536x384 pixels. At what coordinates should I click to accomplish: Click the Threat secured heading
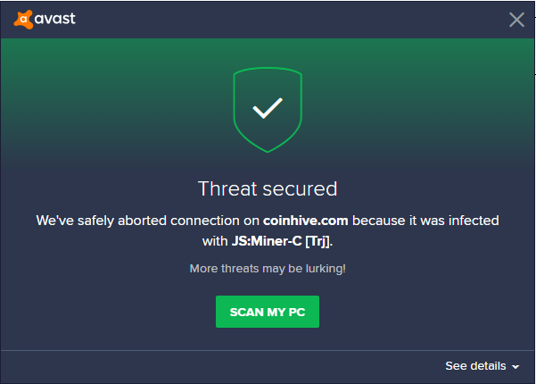[268, 188]
